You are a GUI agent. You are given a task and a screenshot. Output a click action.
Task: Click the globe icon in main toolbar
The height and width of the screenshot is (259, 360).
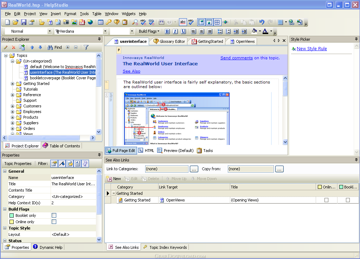pos(90,22)
